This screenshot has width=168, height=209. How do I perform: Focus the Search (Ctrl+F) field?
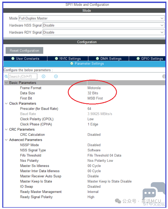pos(23,76)
